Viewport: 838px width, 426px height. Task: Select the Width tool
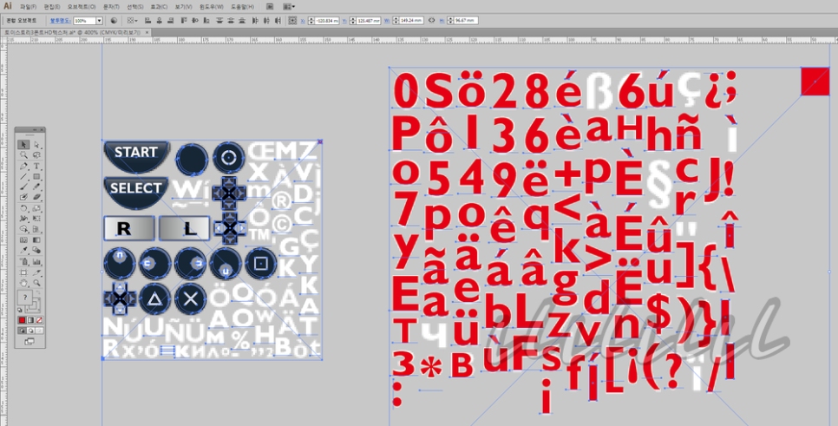pos(23,218)
